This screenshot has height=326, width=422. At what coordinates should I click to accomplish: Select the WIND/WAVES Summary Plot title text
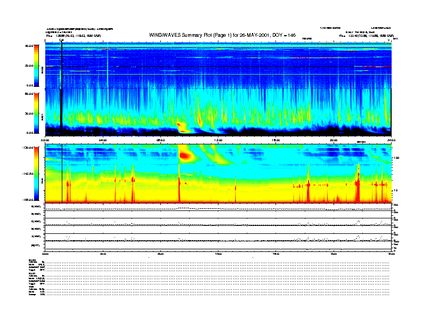point(222,35)
